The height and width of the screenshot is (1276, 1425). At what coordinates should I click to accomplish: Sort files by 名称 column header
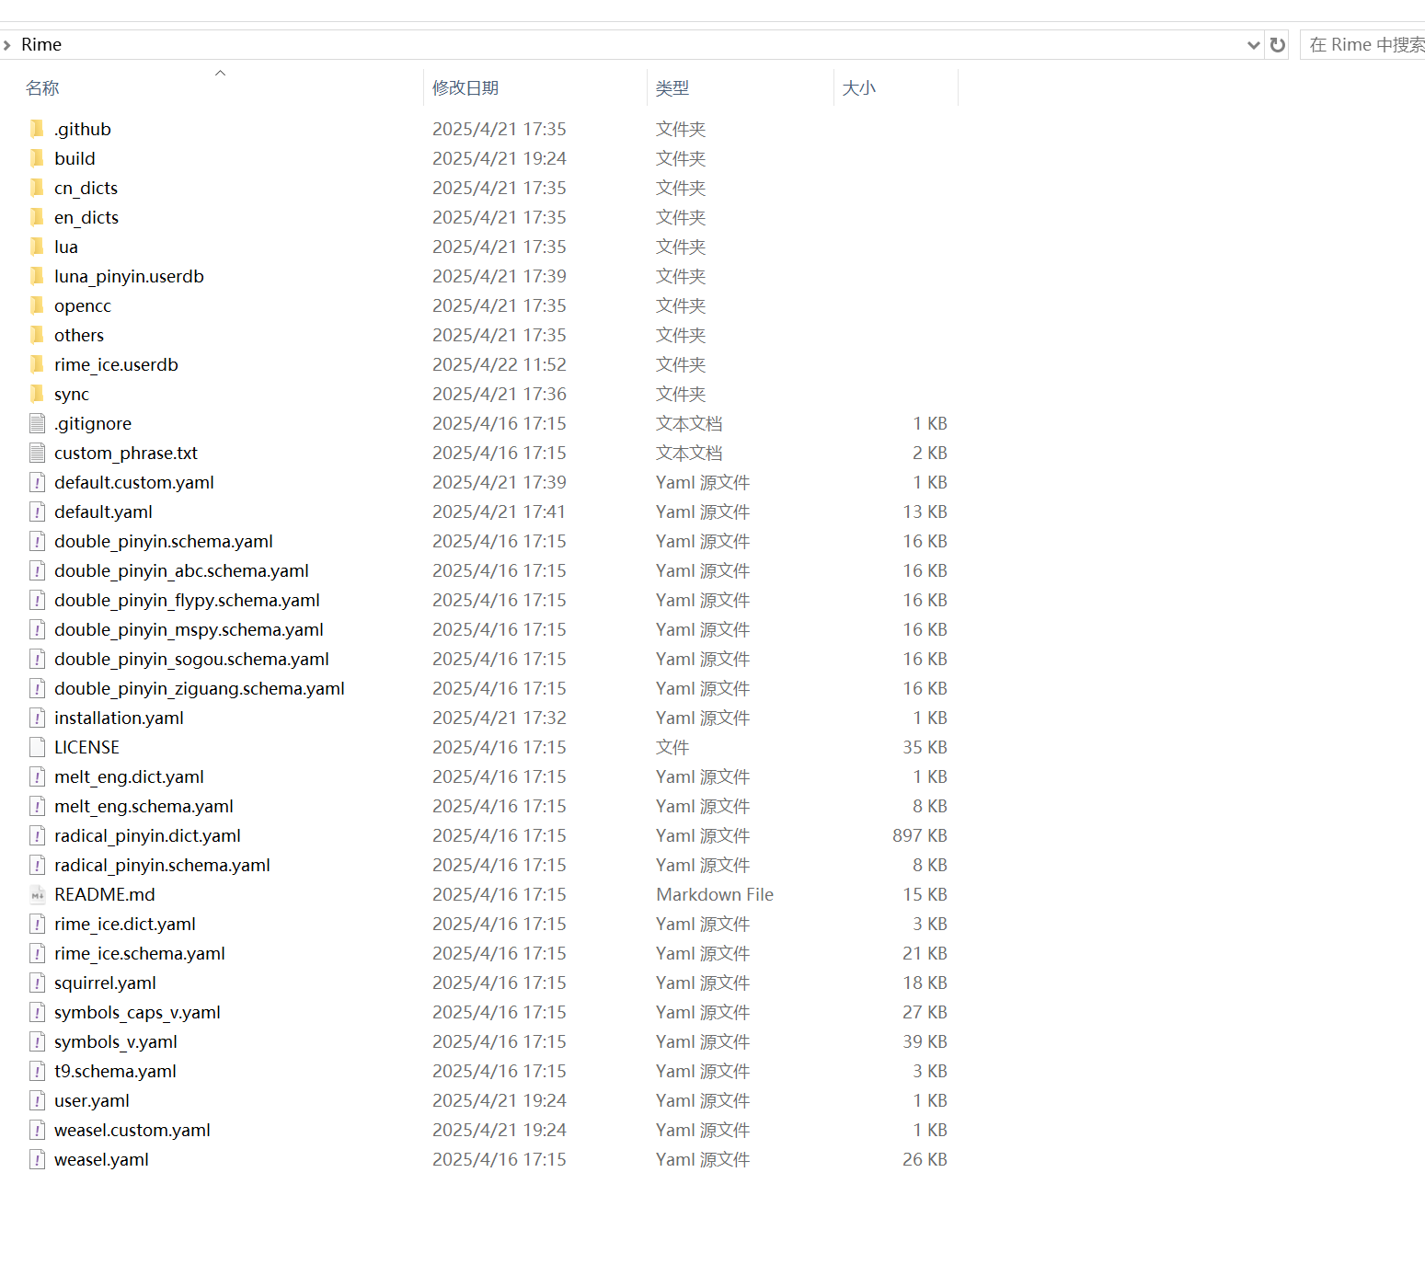42,87
